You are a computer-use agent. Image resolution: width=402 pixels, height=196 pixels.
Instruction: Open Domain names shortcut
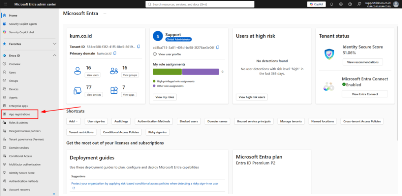(x=217, y=121)
